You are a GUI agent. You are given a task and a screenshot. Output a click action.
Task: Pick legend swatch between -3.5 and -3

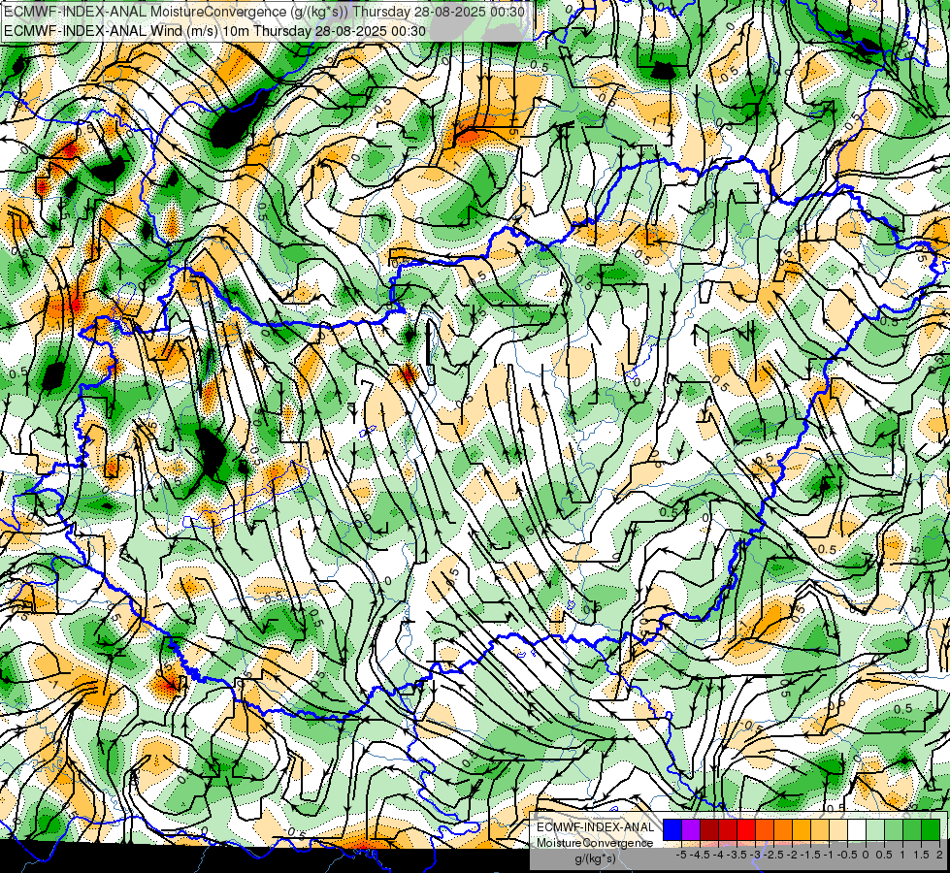pyautogui.click(x=746, y=830)
